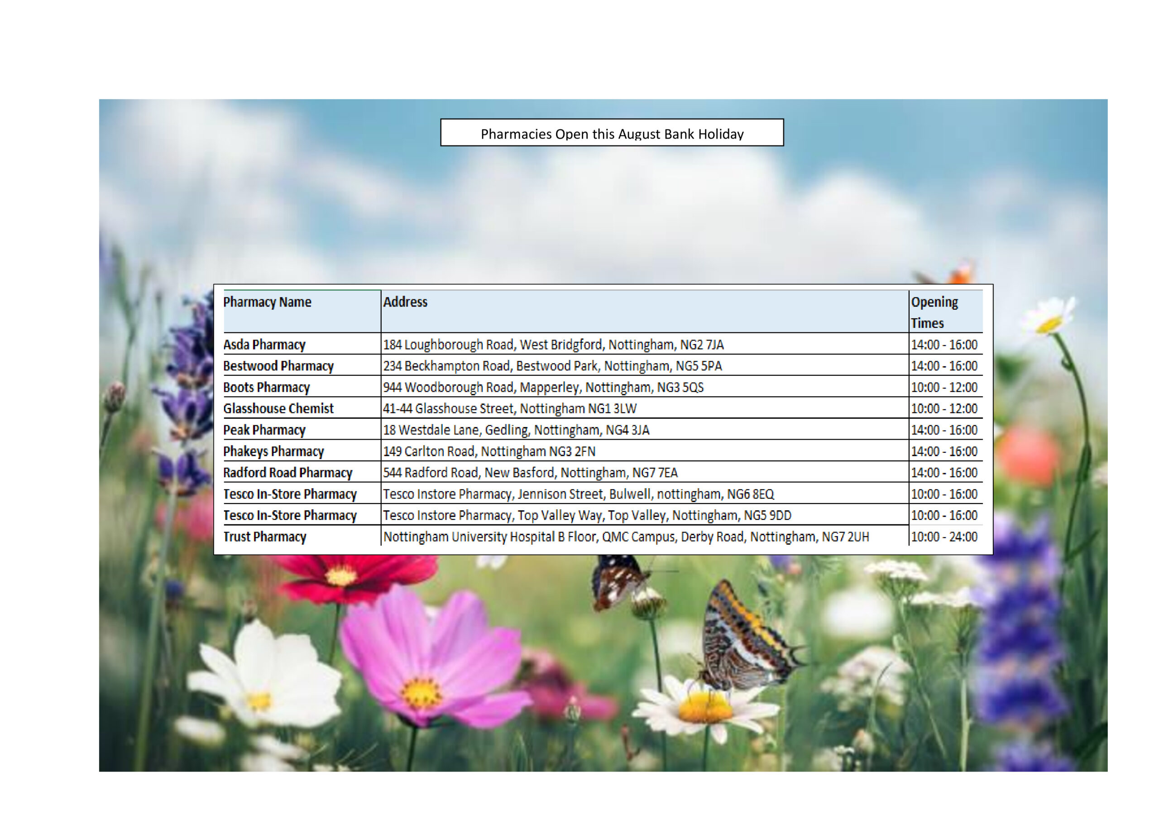Image resolution: width=1159 pixels, height=820 pixels.
Task: Click the Trust Pharmacy name cell
Action: [x=264, y=536]
